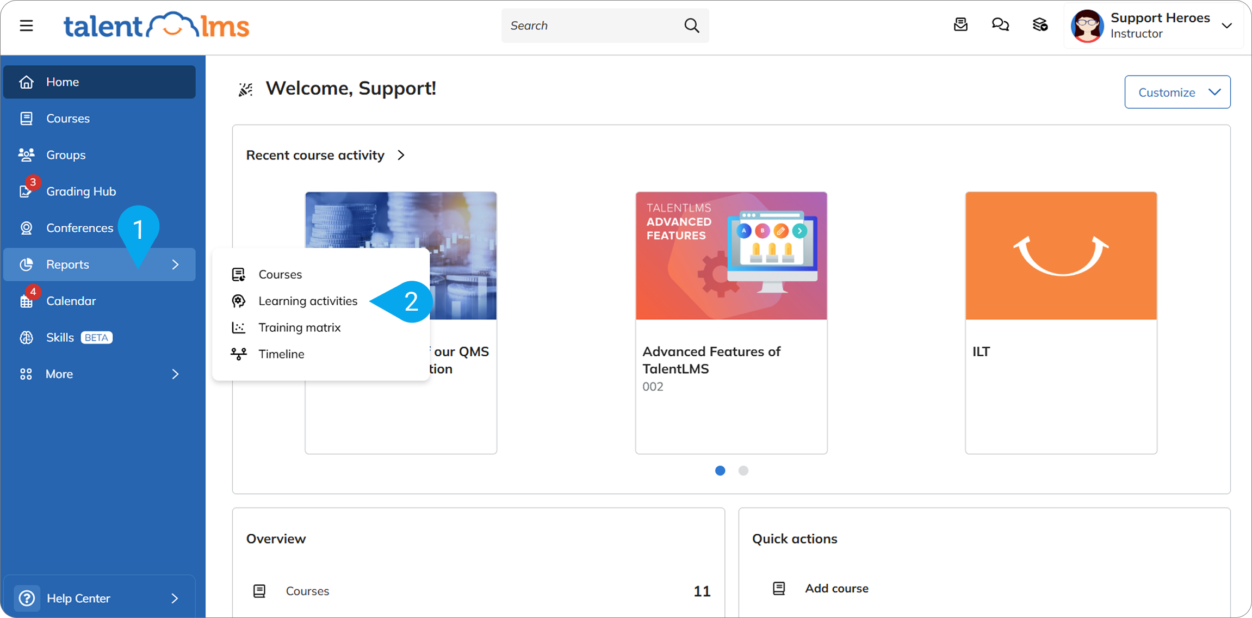Screen dimensions: 1252x618
Task: Click the Groups people icon
Action: [26, 154]
